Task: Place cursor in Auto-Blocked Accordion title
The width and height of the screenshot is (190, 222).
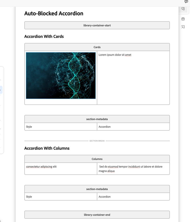Action: click(x=54, y=13)
